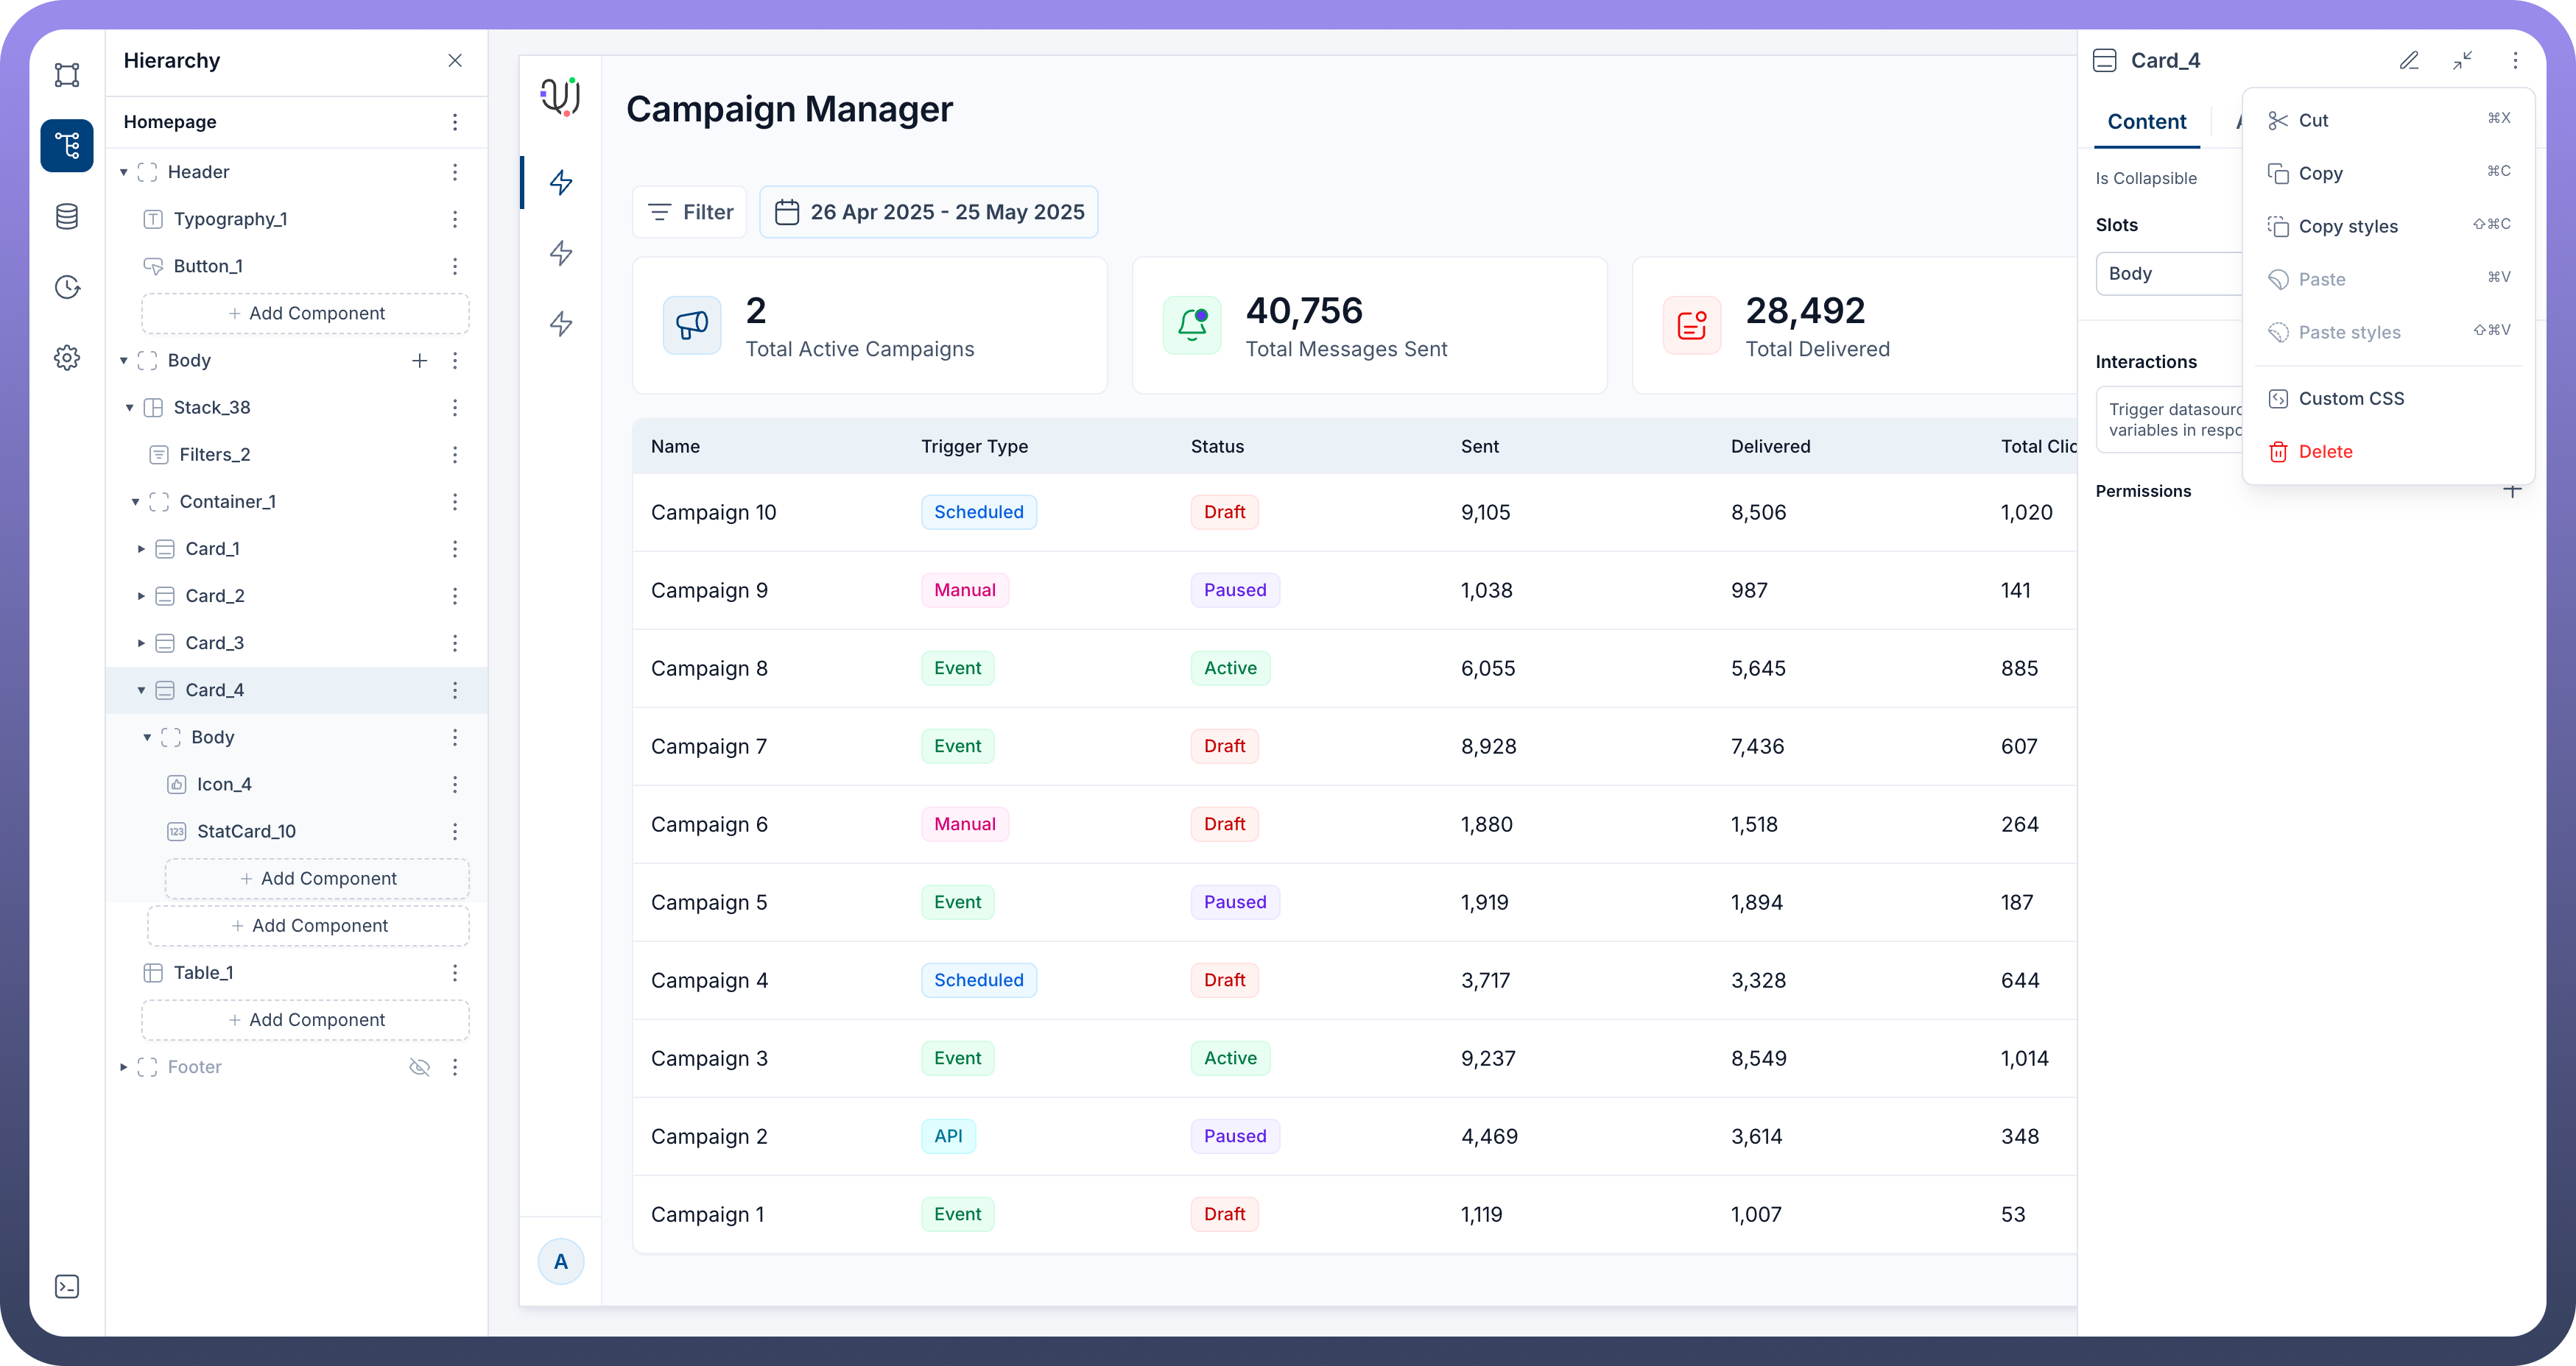Close the Hierarchy panel
The width and height of the screenshot is (2576, 1366).
pyautogui.click(x=455, y=61)
